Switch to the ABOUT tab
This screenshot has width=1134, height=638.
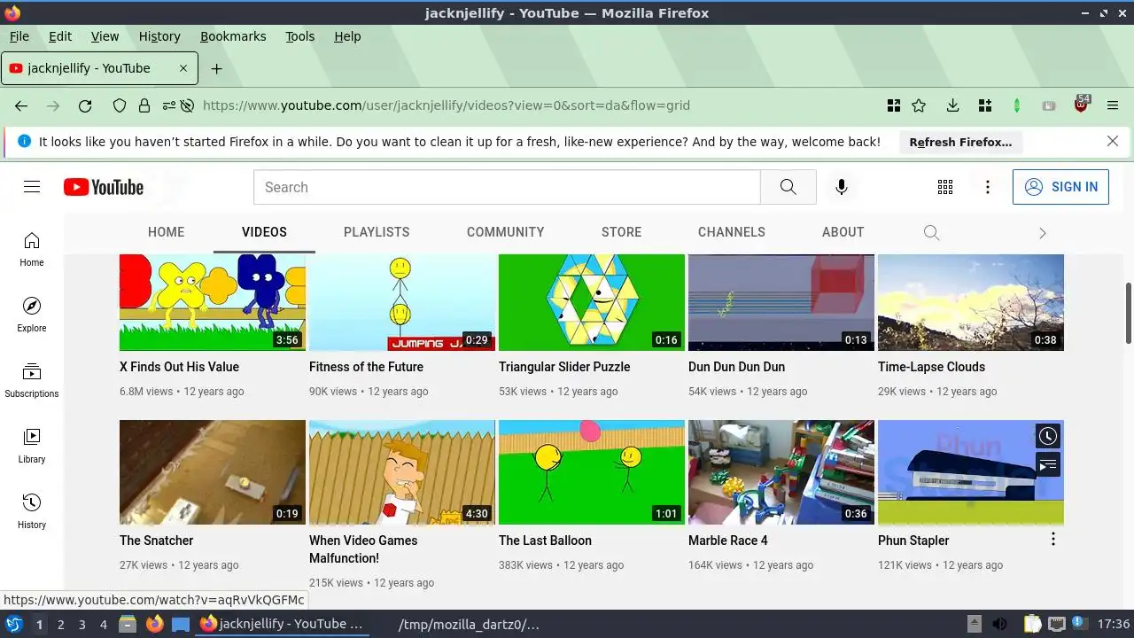pyautogui.click(x=843, y=232)
